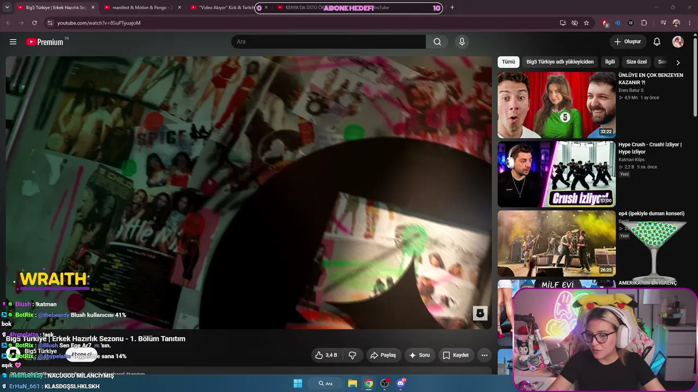Screen dimensions: 698x392
Task: Share the video with Paylaş
Action: [383, 355]
